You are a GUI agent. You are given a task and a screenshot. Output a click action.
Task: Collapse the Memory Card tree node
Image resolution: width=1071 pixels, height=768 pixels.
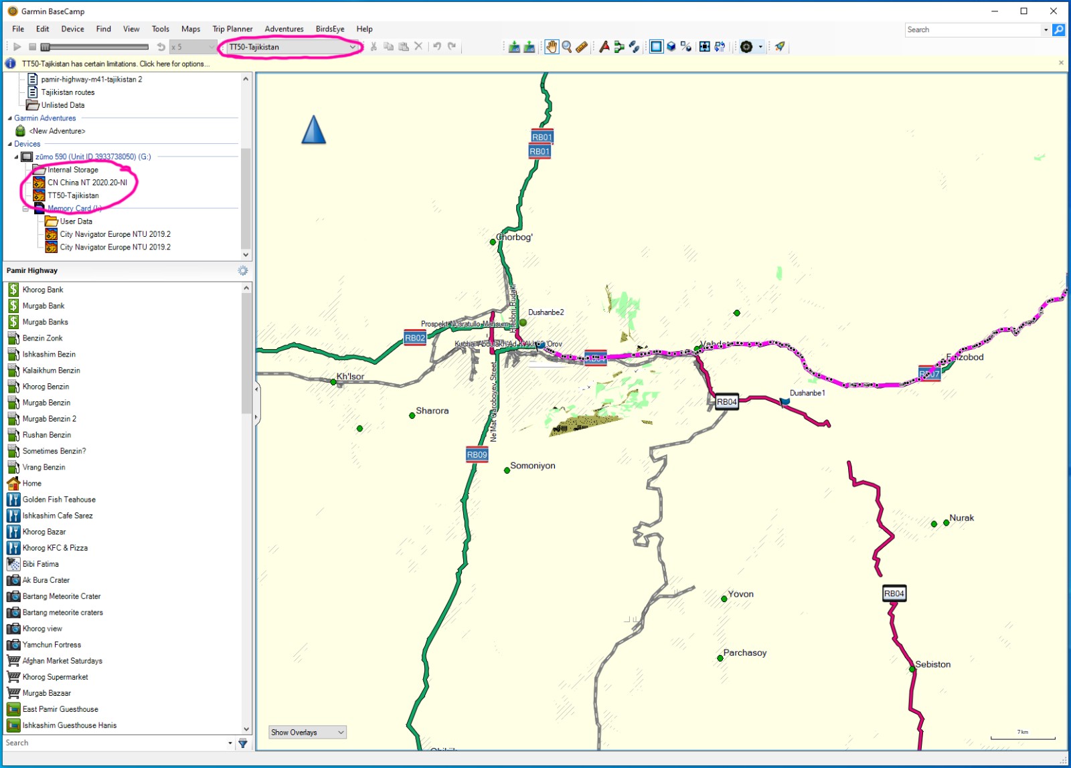click(25, 209)
